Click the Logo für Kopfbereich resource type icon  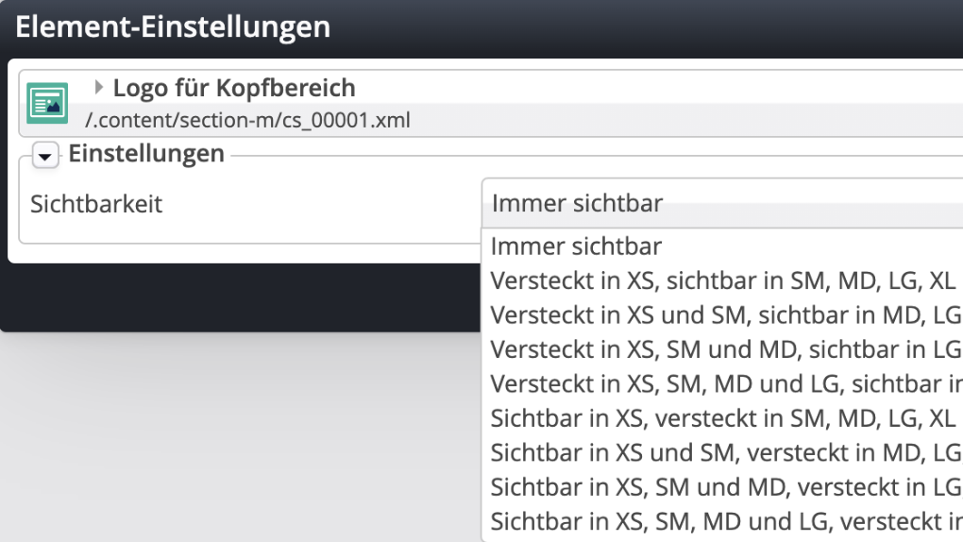pyautogui.click(x=47, y=104)
